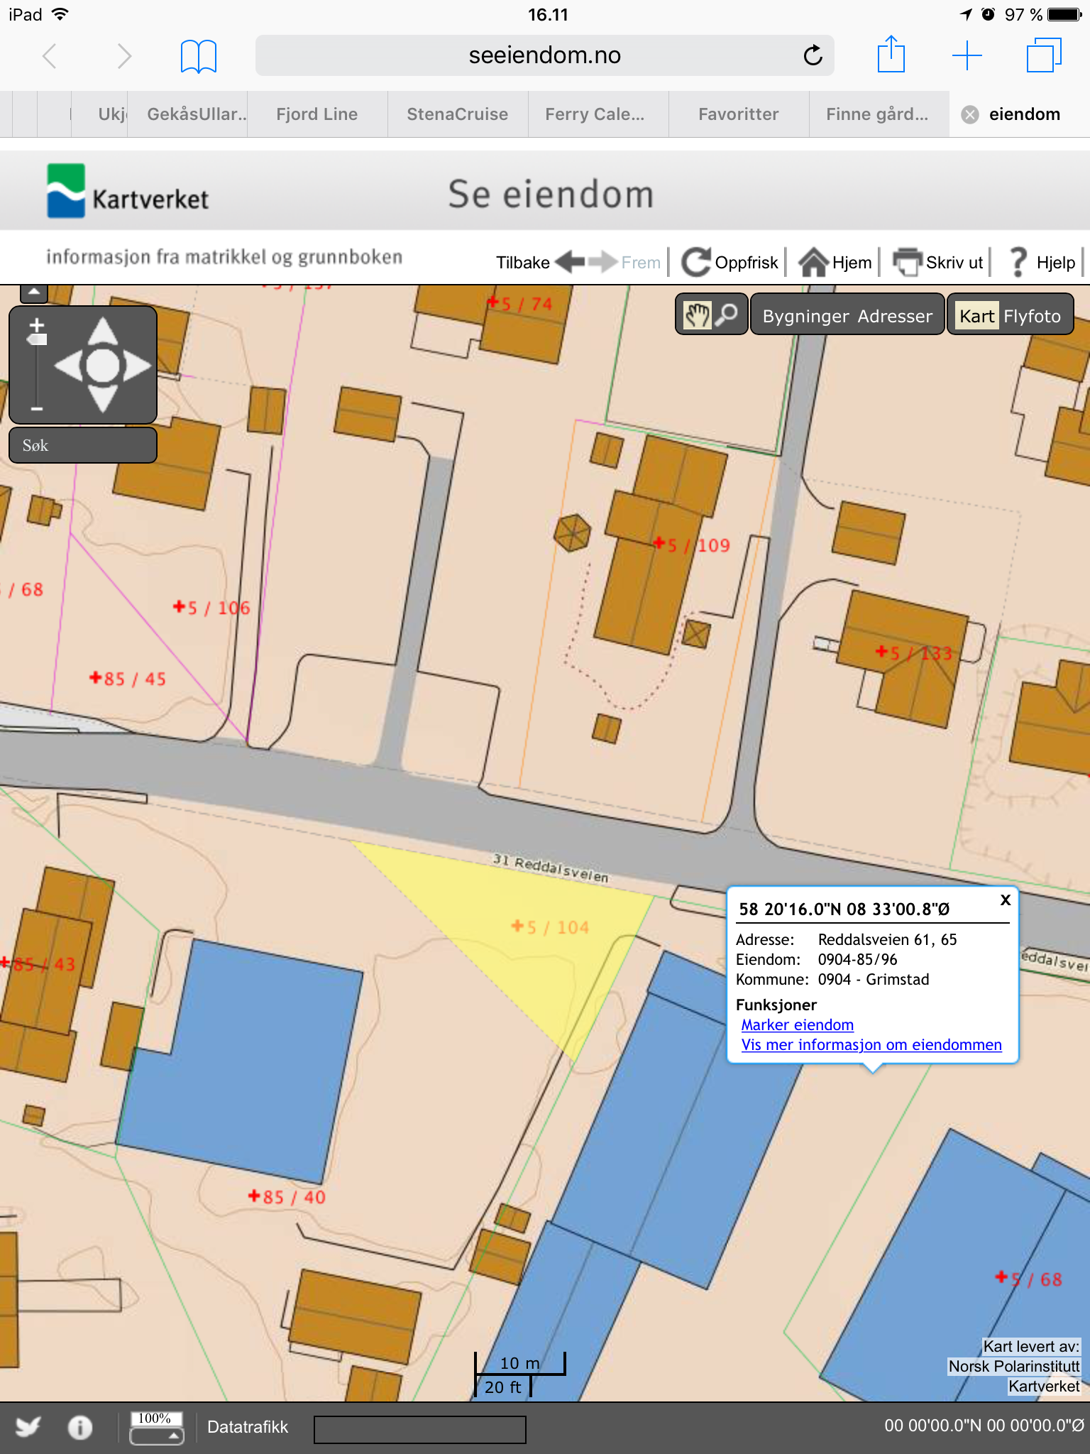The height and width of the screenshot is (1454, 1090).
Task: Switch map view to Flyfoto
Action: pos(1032,316)
